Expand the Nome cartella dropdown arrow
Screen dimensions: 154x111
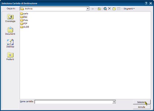click(114, 102)
